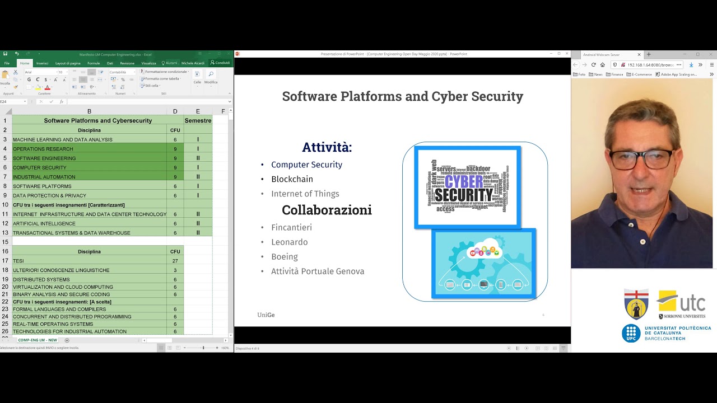
Task: Save the Excel workbook using the floppy icon
Action: tap(6, 54)
